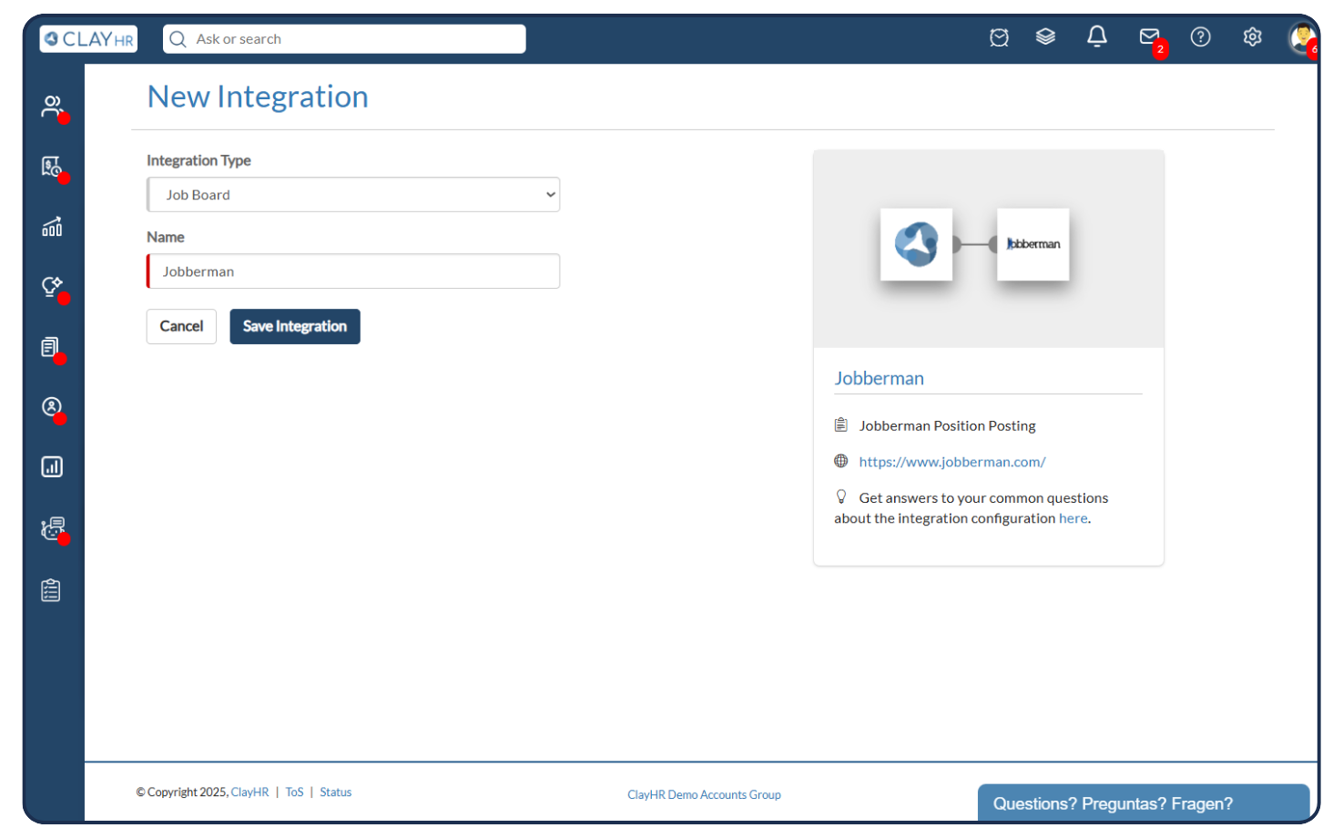Screen dimensions: 1343x838
Task: Open the people sidebar icon
Action: (52, 107)
